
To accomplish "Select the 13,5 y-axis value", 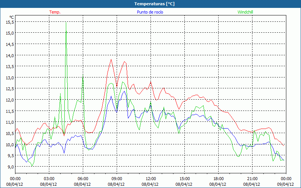I will 10,67.
